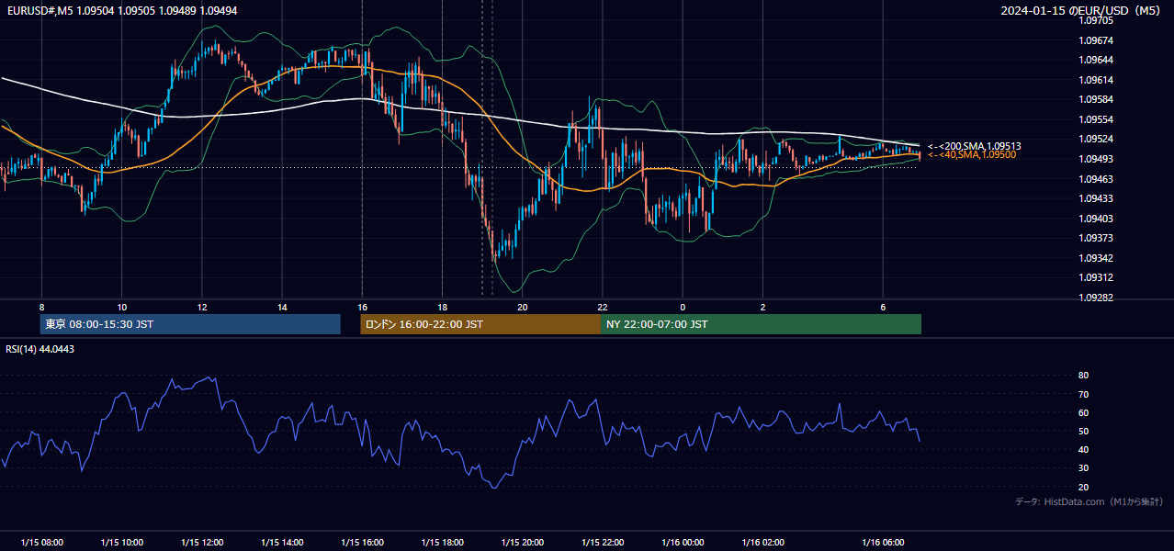
Task: Click RSI scale value 20
Action: [x=1083, y=487]
